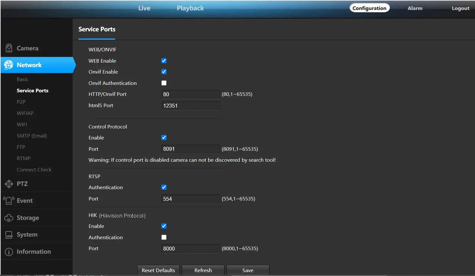Click the System monitor icon
The image size is (475, 276).
pos(9,235)
